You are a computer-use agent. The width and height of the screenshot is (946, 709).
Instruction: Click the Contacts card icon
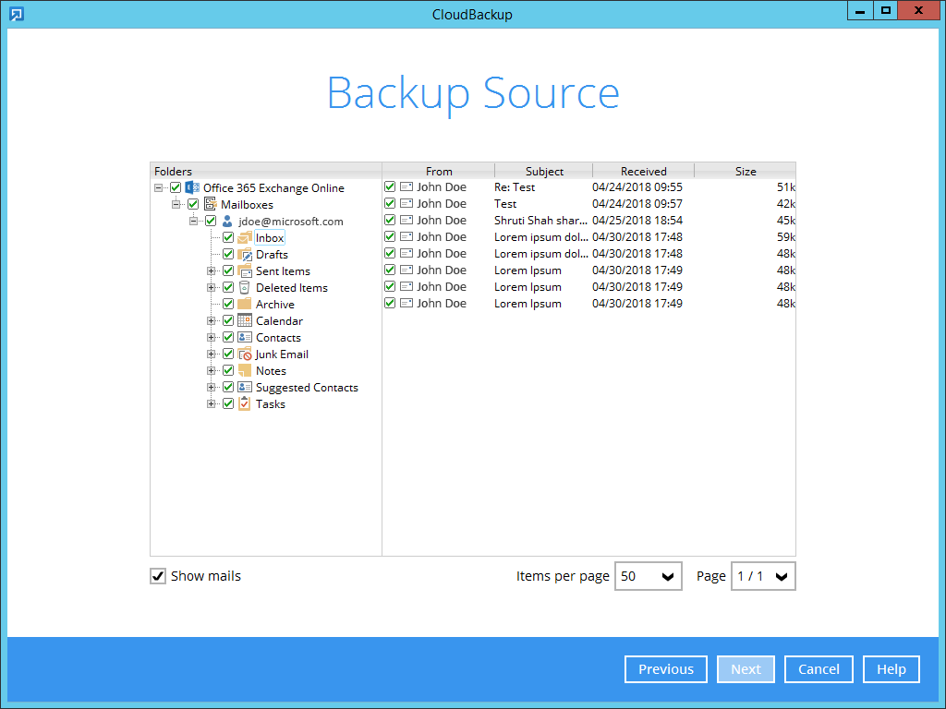coord(245,338)
